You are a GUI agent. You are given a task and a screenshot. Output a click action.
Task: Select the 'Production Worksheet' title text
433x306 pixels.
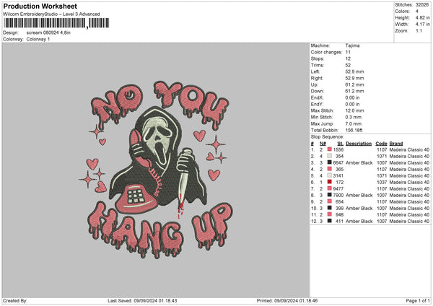[x=40, y=6]
